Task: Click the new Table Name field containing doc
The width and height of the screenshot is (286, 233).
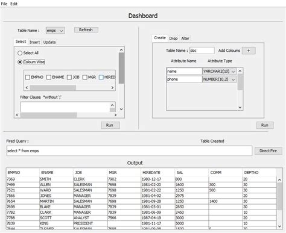Action: pyautogui.click(x=202, y=51)
